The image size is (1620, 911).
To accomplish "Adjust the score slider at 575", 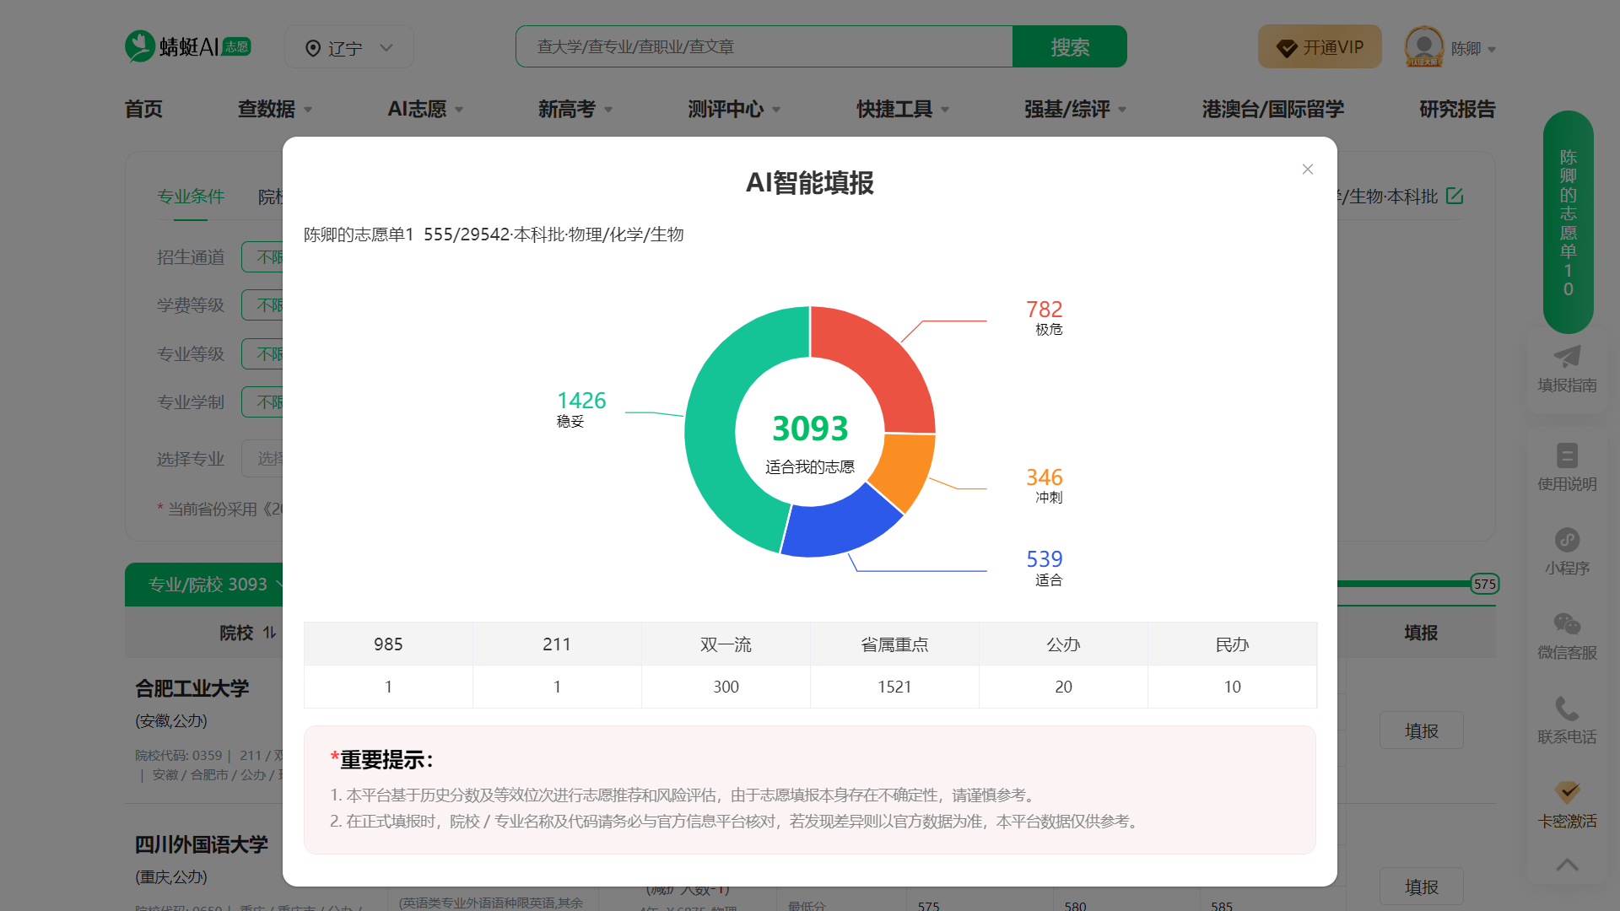I will (1484, 584).
